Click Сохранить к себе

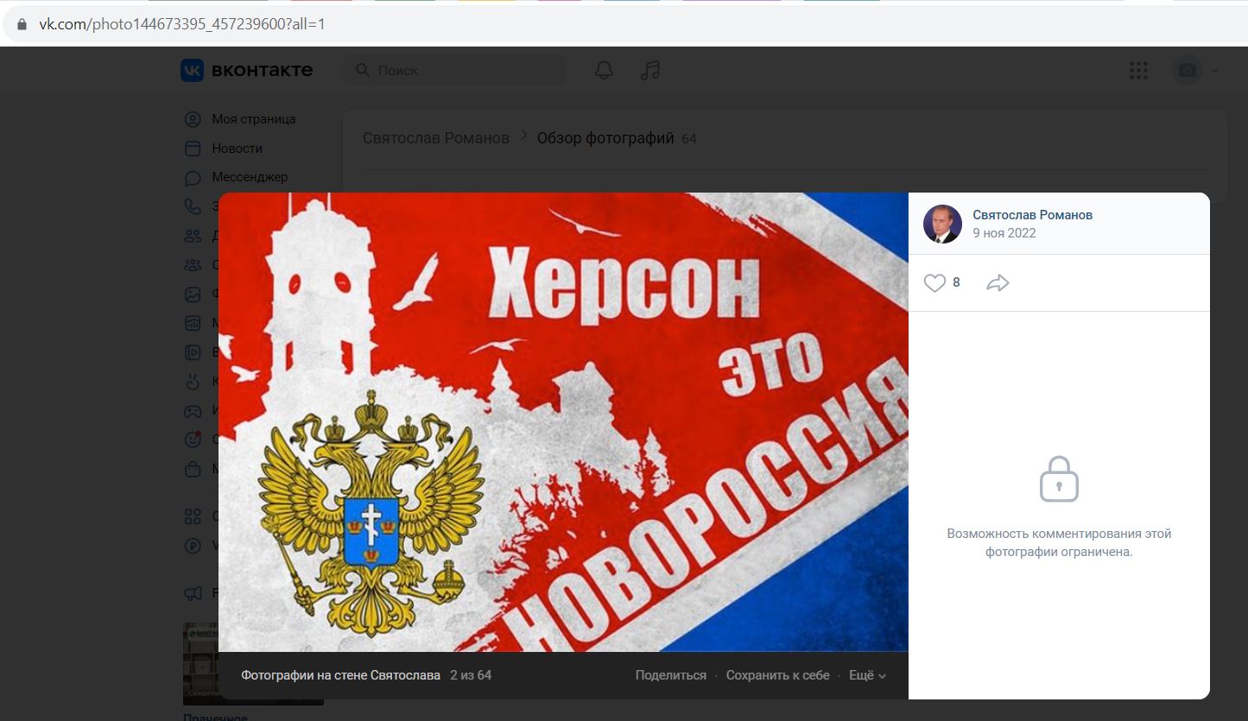[777, 675]
